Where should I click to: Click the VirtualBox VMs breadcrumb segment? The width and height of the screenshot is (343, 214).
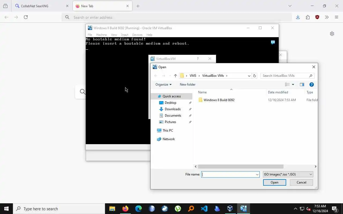pyautogui.click(x=213, y=76)
